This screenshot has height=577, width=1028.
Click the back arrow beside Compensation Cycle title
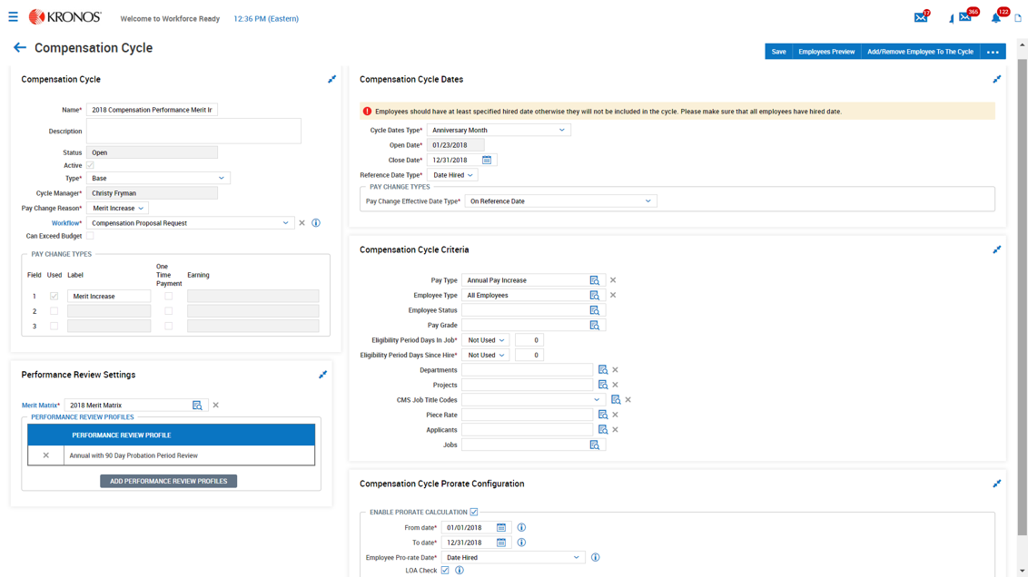point(19,48)
